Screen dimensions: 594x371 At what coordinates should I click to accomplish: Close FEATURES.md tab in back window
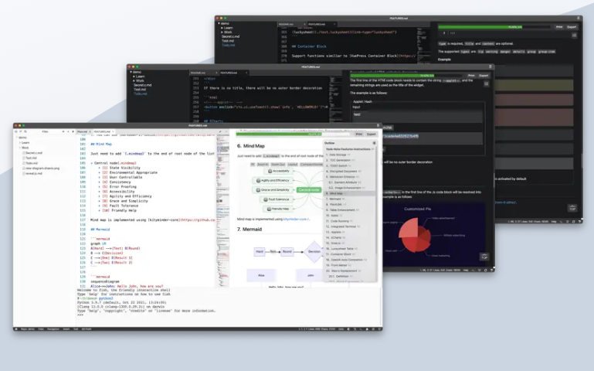click(334, 24)
